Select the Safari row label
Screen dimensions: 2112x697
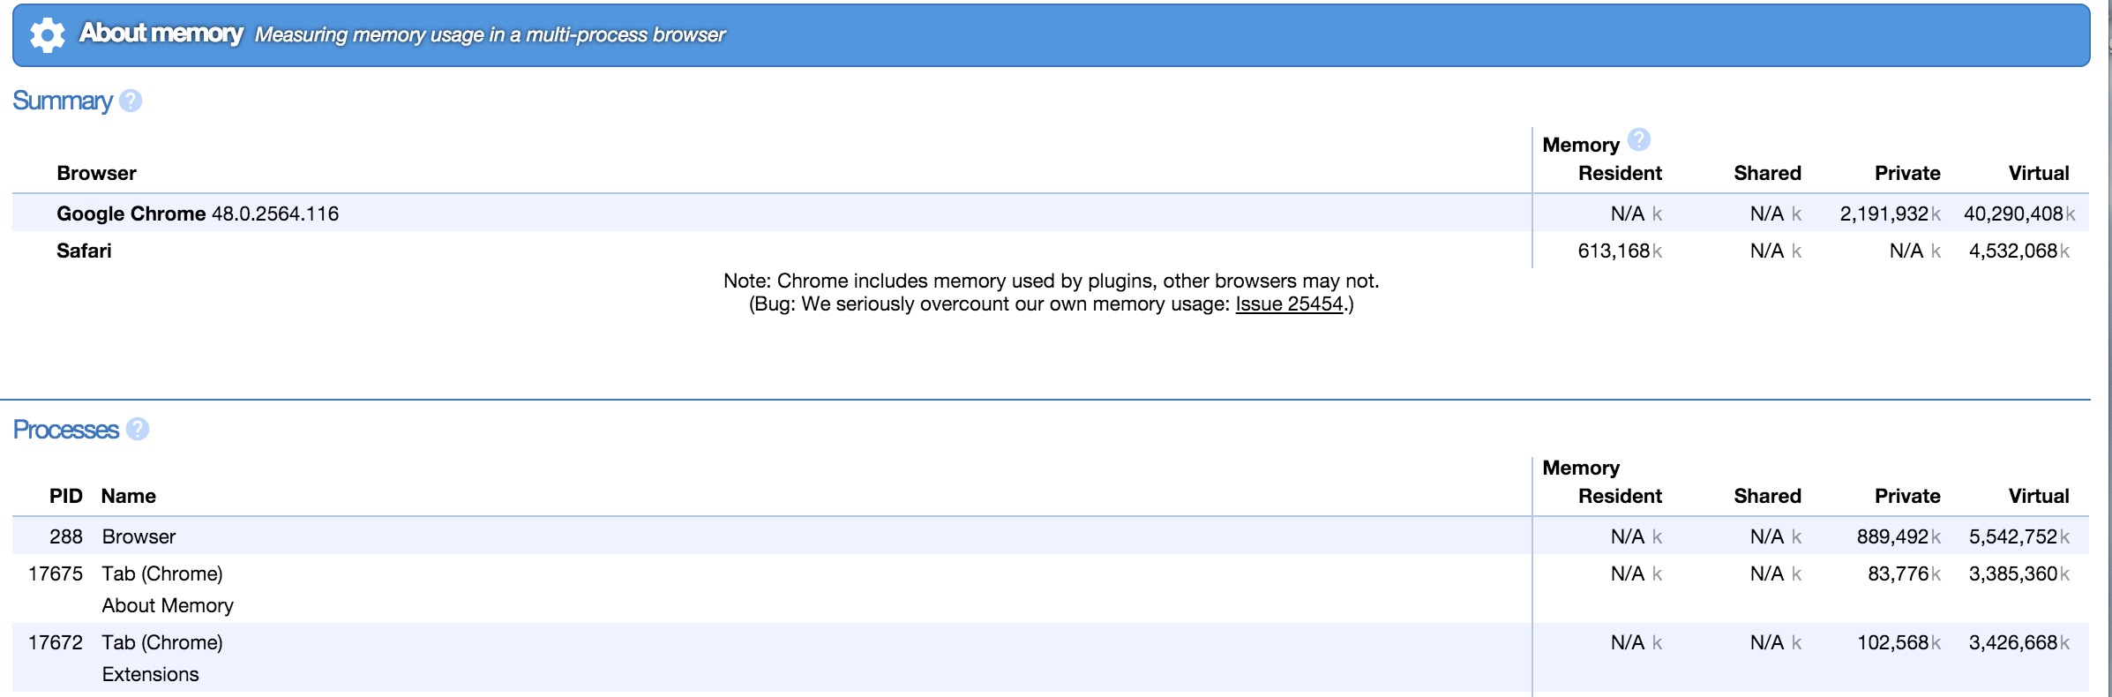[x=84, y=251]
